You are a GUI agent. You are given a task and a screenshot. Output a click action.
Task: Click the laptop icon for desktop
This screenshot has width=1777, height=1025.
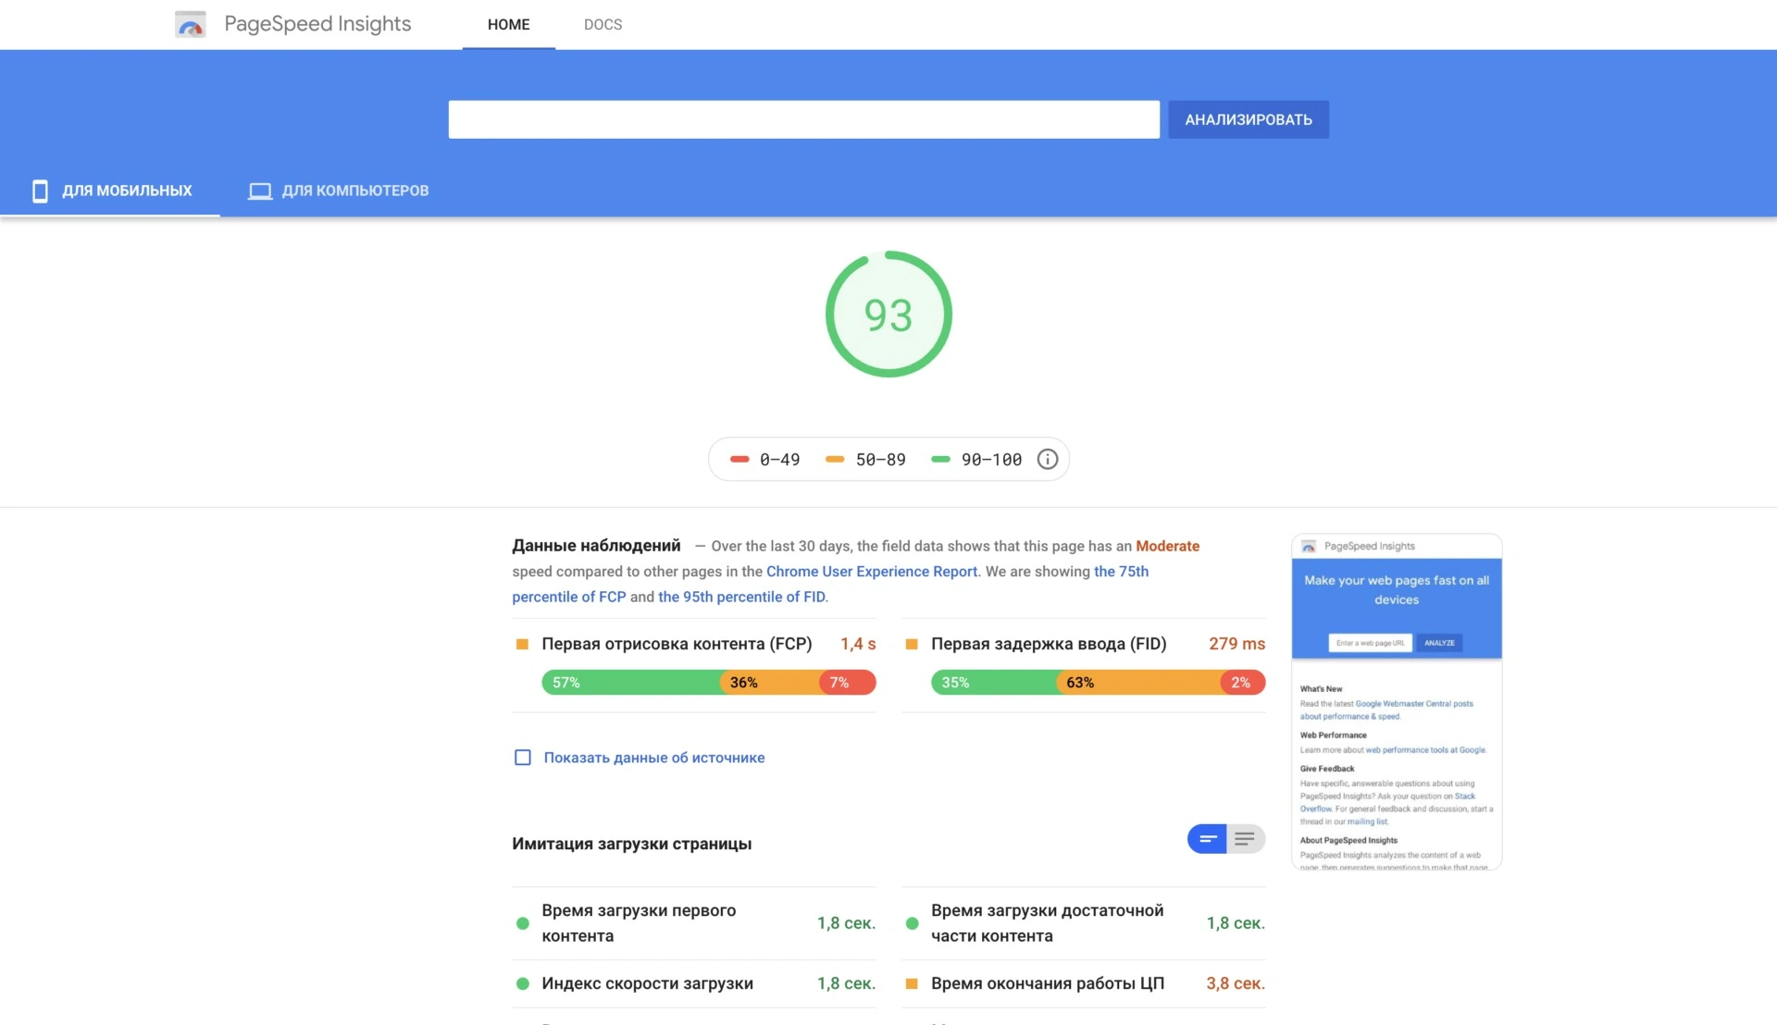260,191
